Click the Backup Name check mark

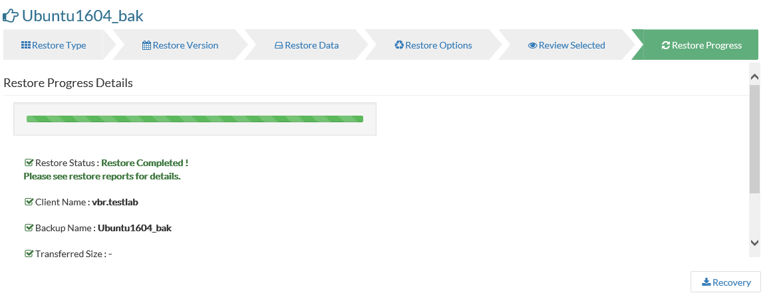coord(29,228)
